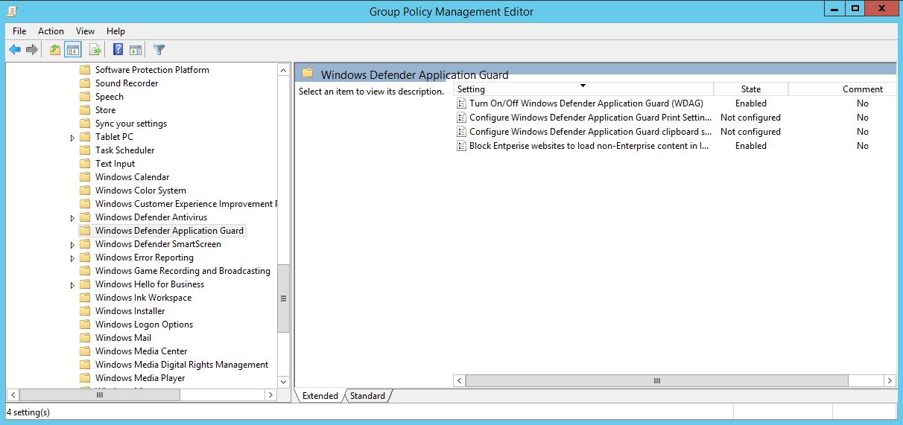Click folder icon beside Windows Installer
Image resolution: width=903 pixels, height=425 pixels.
[x=85, y=311]
